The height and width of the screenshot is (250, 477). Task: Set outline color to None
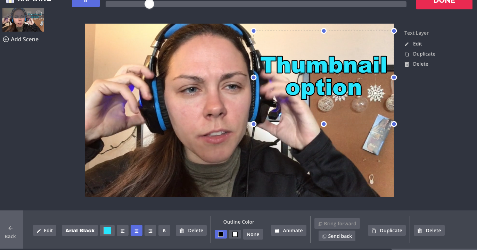pyautogui.click(x=253, y=234)
